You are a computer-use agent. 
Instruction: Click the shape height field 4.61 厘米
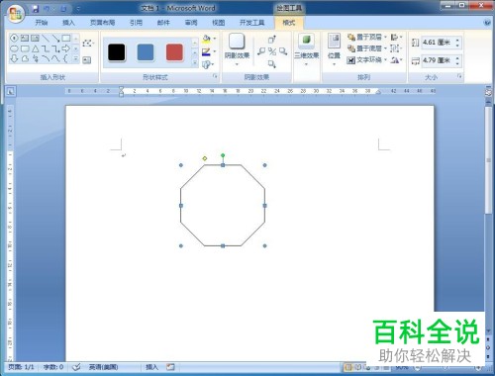(x=438, y=43)
